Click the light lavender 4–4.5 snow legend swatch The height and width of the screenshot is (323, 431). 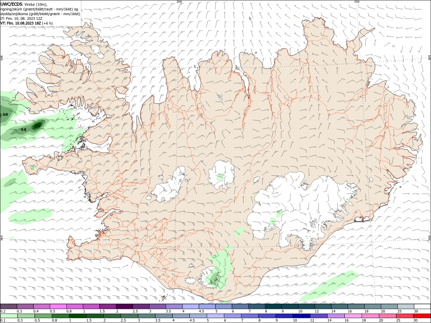190,306
